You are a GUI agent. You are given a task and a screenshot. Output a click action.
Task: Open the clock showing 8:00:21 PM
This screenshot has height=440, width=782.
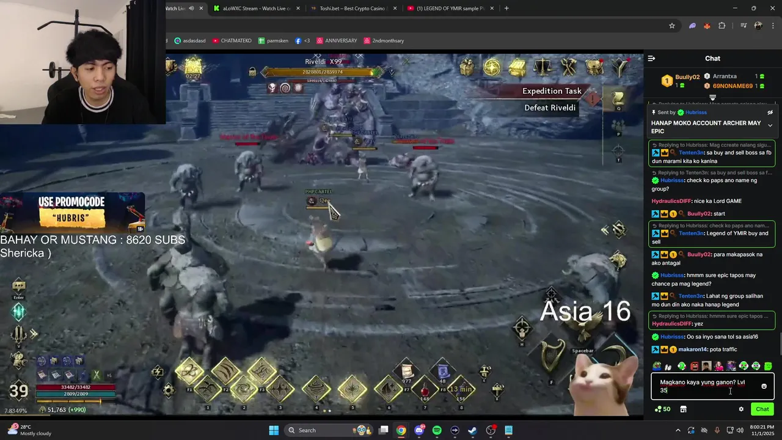click(x=762, y=430)
